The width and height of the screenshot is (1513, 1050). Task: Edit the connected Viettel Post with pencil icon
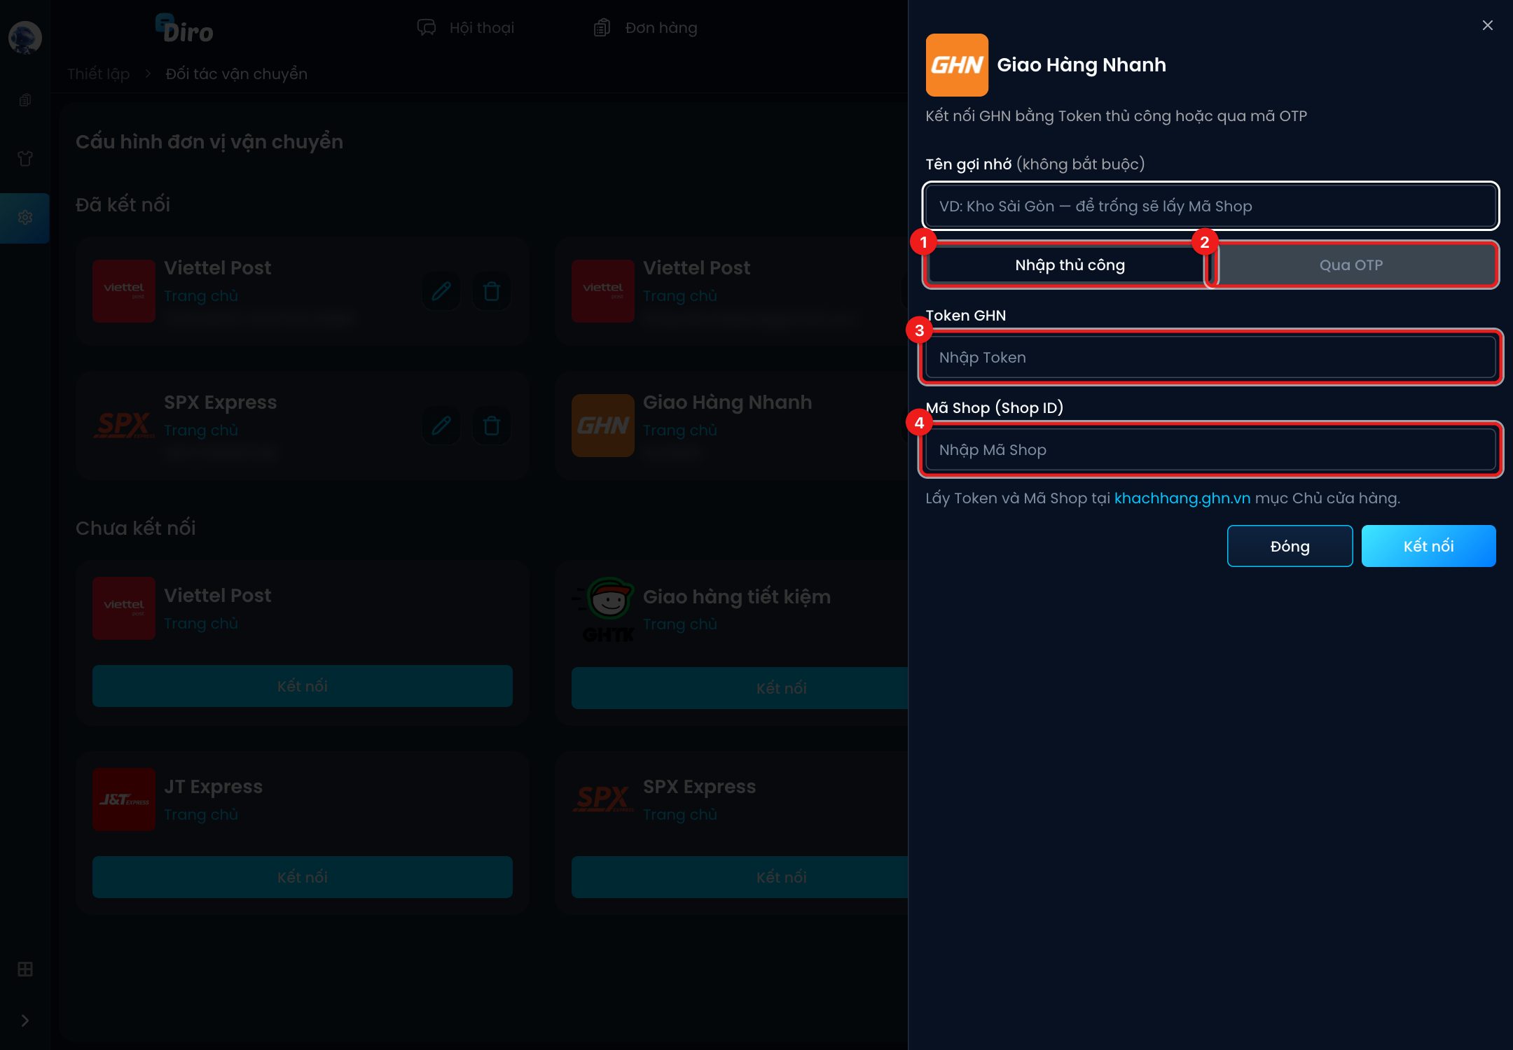click(441, 291)
